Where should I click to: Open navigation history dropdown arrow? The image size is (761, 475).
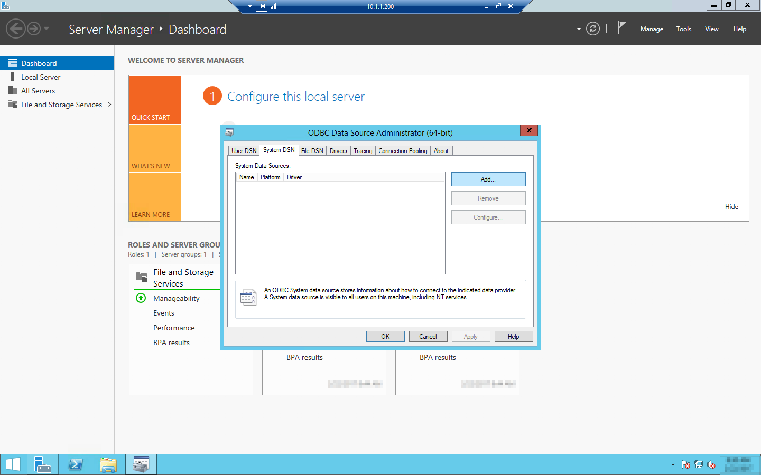[x=47, y=28]
